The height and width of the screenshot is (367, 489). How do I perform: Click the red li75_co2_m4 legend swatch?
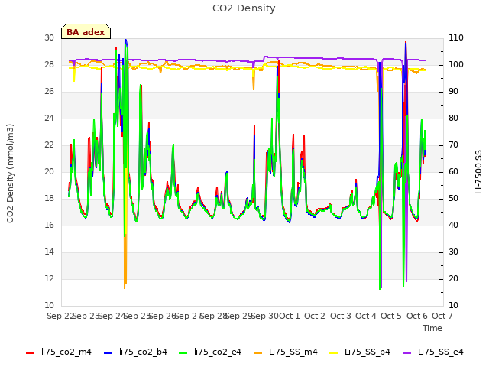tap(31, 353)
